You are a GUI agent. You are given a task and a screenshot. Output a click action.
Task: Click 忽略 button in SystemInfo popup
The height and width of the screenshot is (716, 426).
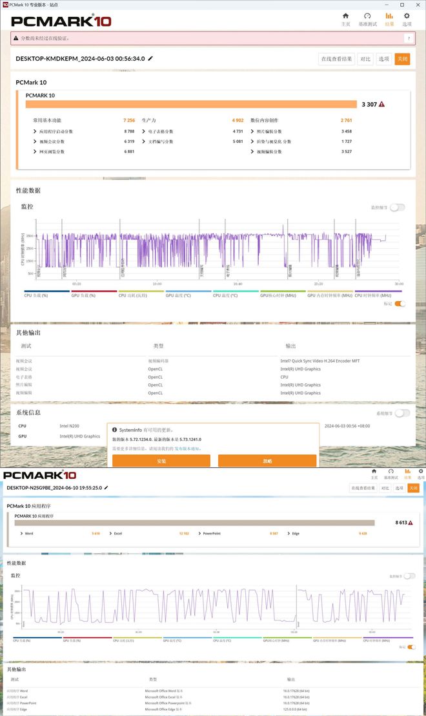[x=267, y=461]
